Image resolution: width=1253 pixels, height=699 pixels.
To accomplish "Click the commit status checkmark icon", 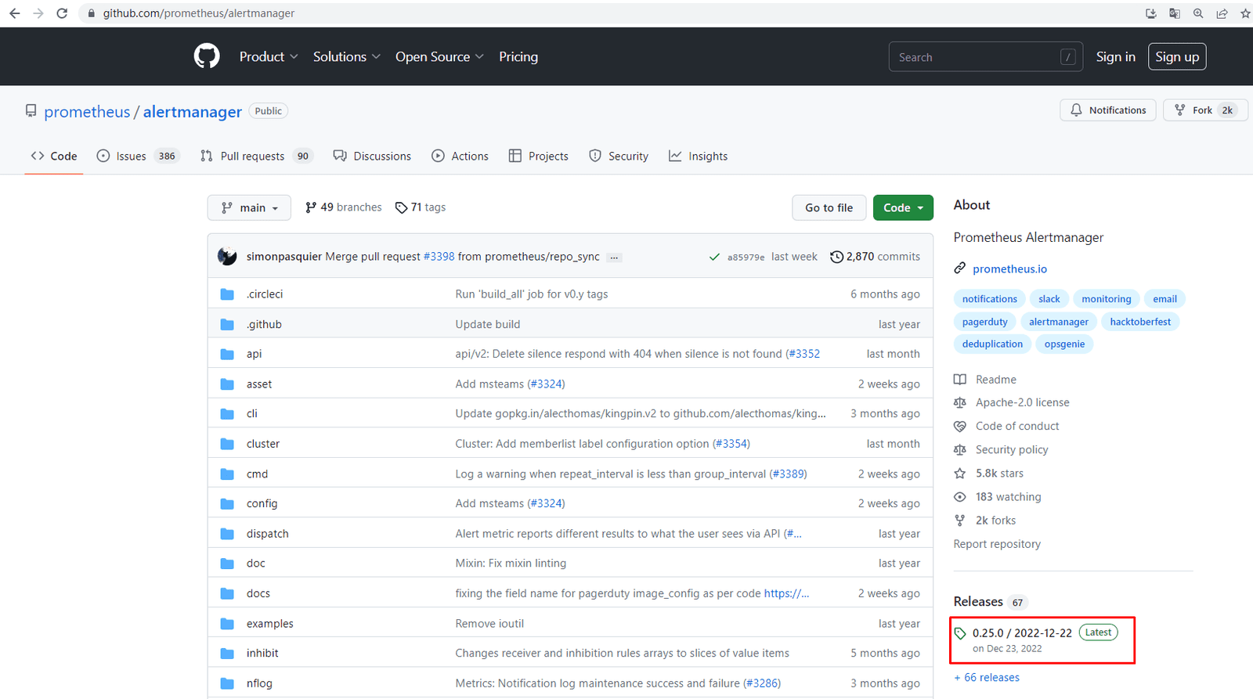I will click(714, 257).
